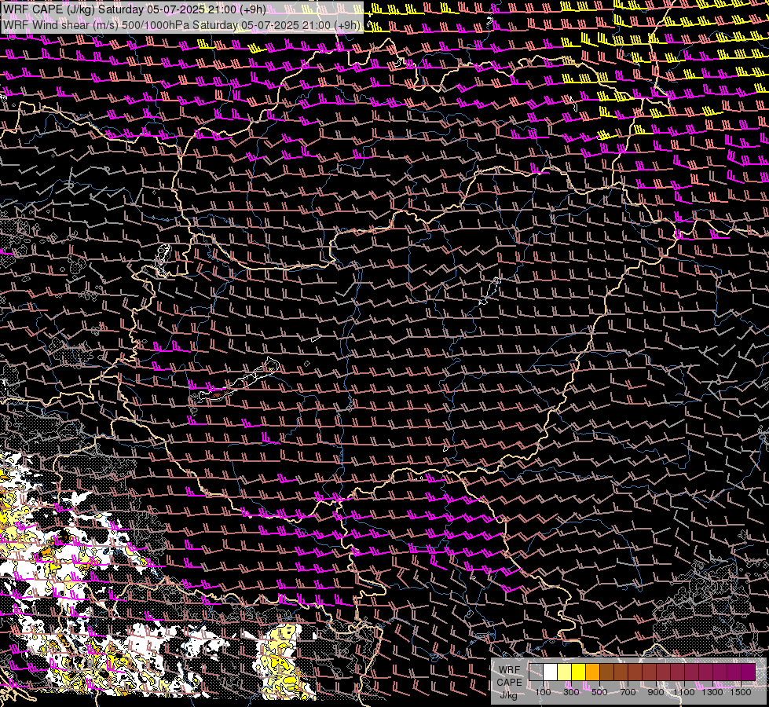This screenshot has width=769, height=707.
Task: Select the gray below-100 legend swatch
Action: (x=536, y=672)
